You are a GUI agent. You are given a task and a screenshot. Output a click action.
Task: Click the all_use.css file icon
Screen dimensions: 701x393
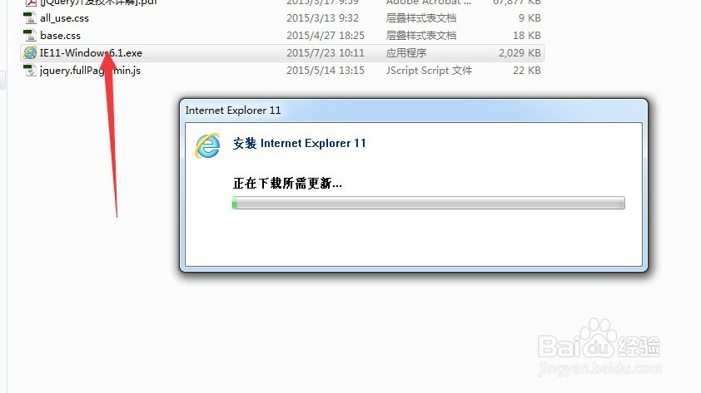(29, 17)
